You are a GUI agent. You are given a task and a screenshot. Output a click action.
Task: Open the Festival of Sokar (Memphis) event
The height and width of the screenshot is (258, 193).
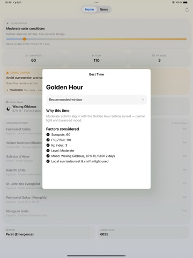(96, 199)
